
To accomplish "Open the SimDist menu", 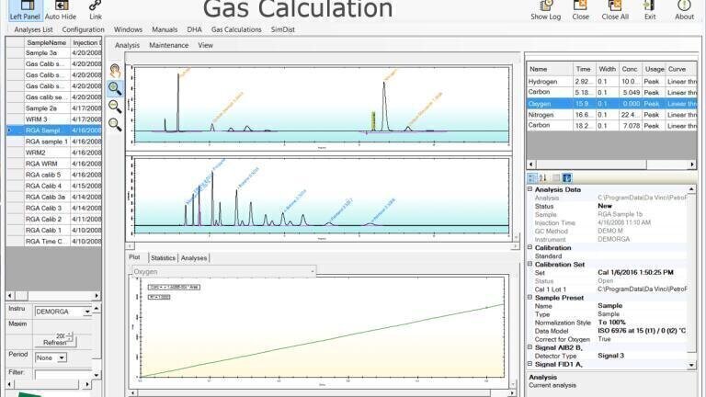I will [283, 29].
